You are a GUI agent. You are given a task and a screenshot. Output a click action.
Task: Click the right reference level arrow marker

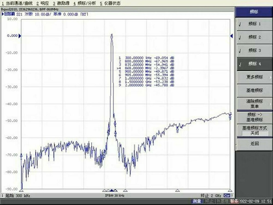232,36
